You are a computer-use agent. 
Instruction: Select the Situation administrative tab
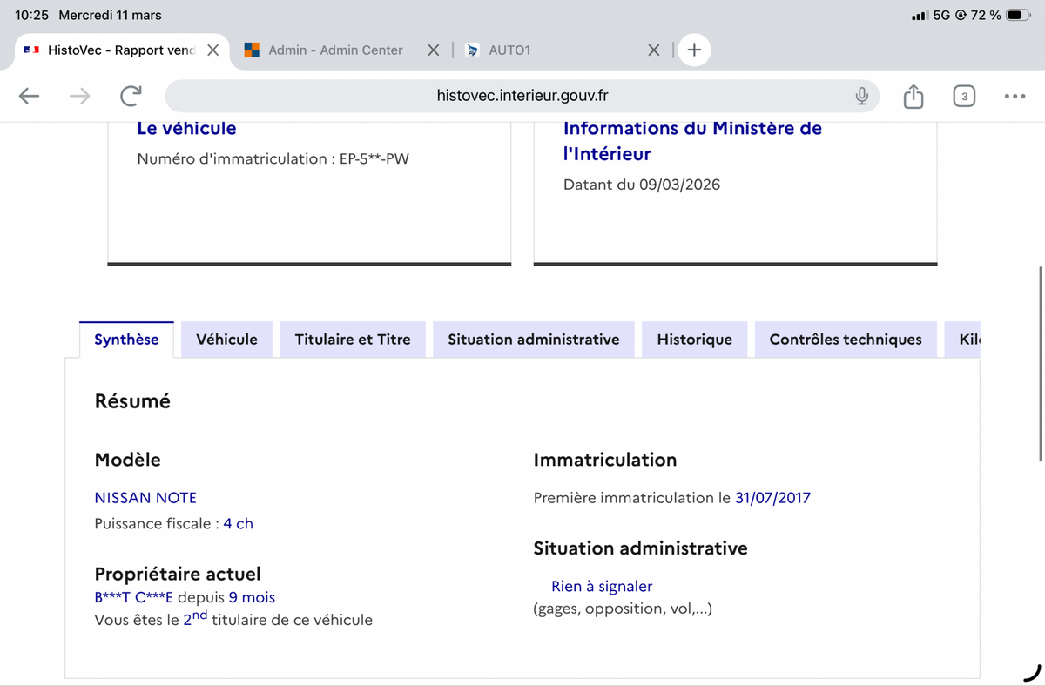(533, 340)
